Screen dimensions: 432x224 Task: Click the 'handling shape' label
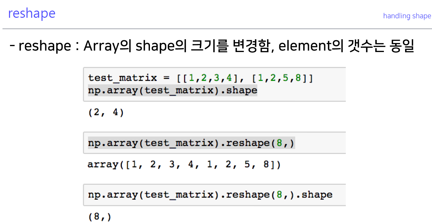click(407, 16)
